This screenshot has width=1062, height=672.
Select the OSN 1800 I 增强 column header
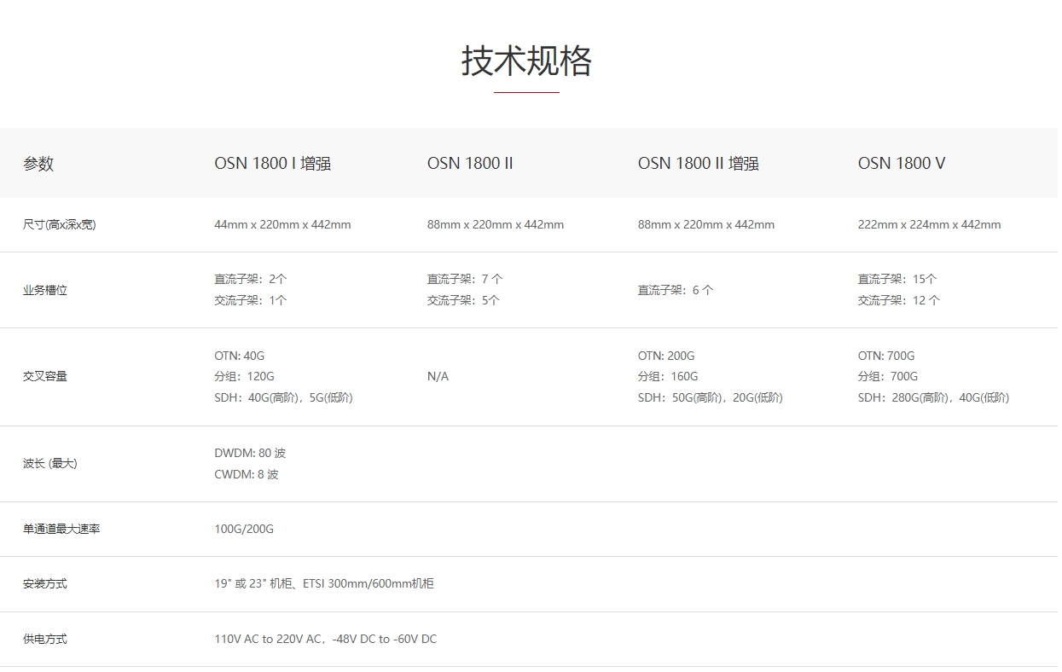tap(272, 164)
